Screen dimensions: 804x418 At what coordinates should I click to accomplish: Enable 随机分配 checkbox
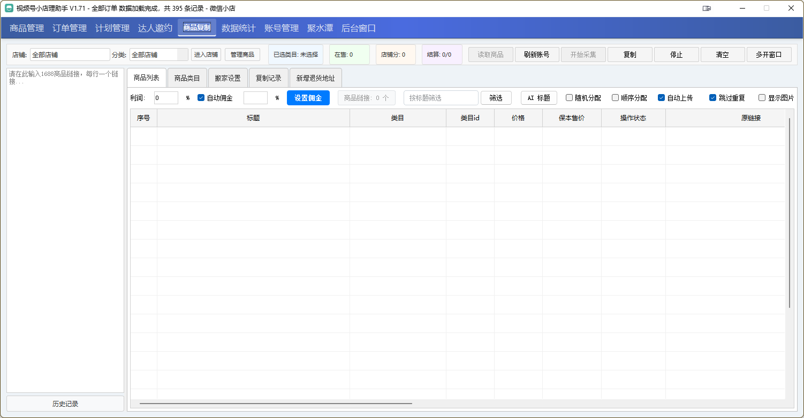tap(570, 98)
